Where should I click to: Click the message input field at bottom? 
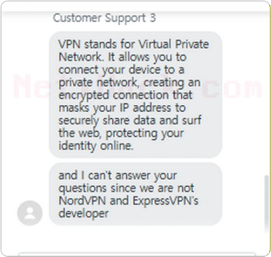pyautogui.click(x=137, y=255)
